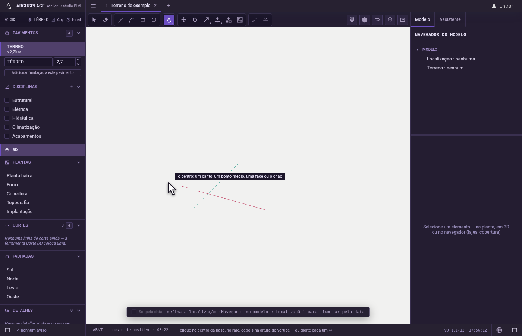Enable the Estrutural discipline checkbox
Screen dimensions: 522x336
(x=7, y=100)
